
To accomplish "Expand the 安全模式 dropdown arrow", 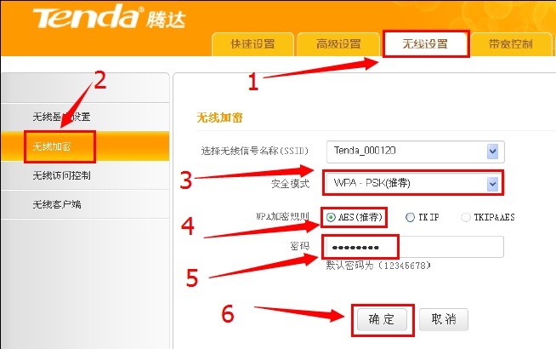I will pyautogui.click(x=492, y=184).
